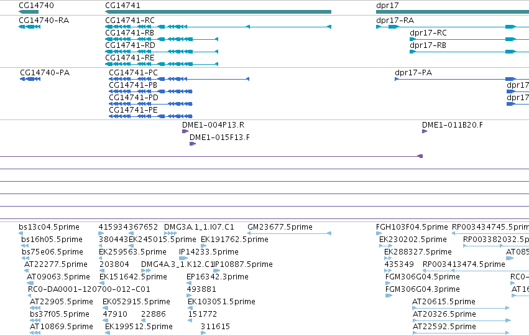The height and width of the screenshot is (336, 529).
Task: Click EST 311615
Action: (x=215, y=327)
